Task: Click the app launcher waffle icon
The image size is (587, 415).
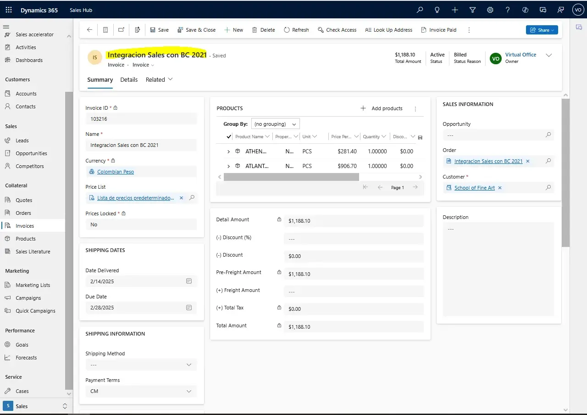Action: pos(9,10)
